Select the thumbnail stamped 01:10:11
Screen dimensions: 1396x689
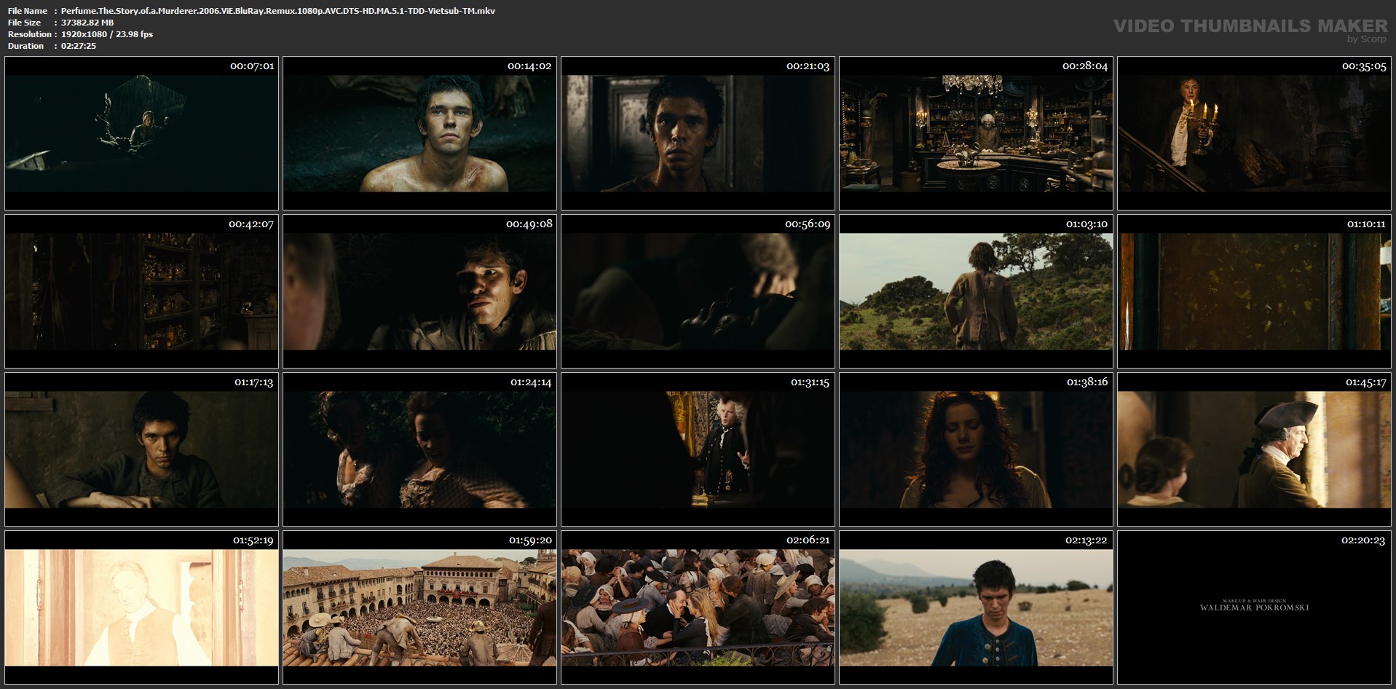pos(1254,291)
